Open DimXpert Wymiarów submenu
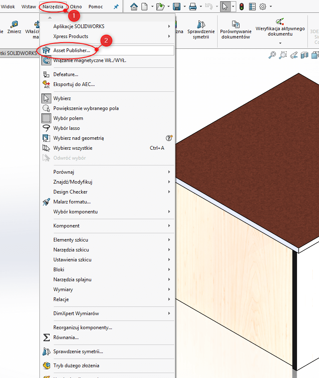 108,313
